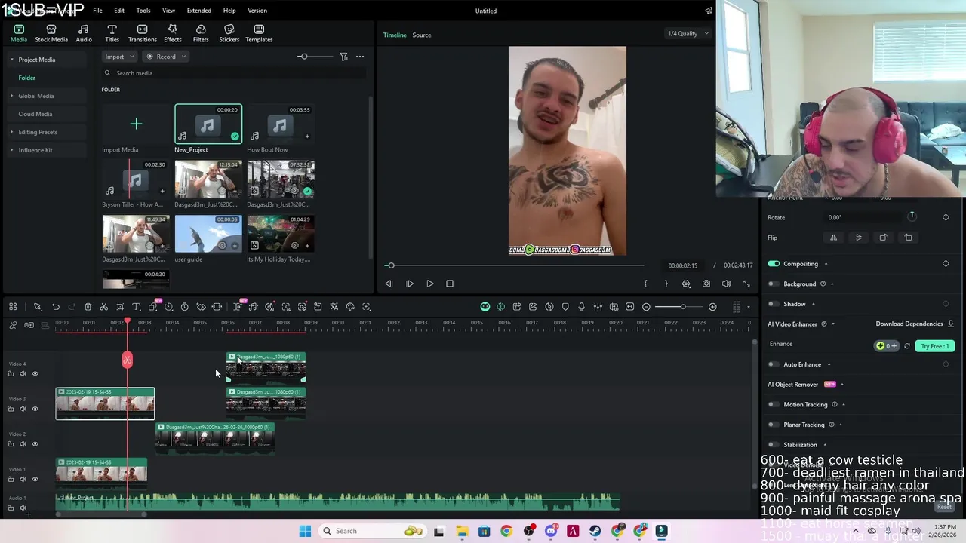Expand Editing Presets in sidebar
The width and height of the screenshot is (966, 543).
click(x=12, y=132)
